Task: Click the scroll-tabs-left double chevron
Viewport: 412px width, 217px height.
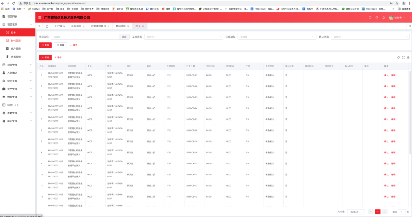Action: (x=39, y=26)
